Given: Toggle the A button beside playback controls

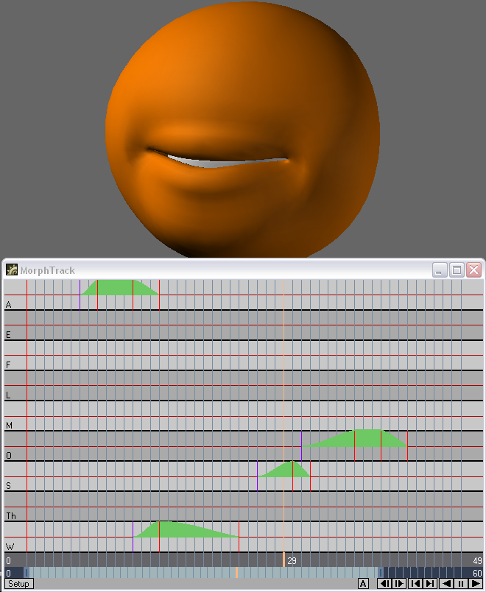Looking at the screenshot, I should click(363, 584).
